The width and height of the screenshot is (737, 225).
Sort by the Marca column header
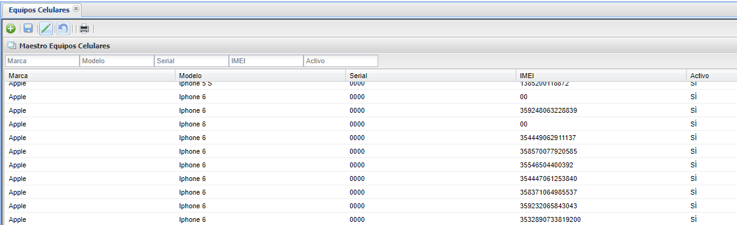point(90,76)
